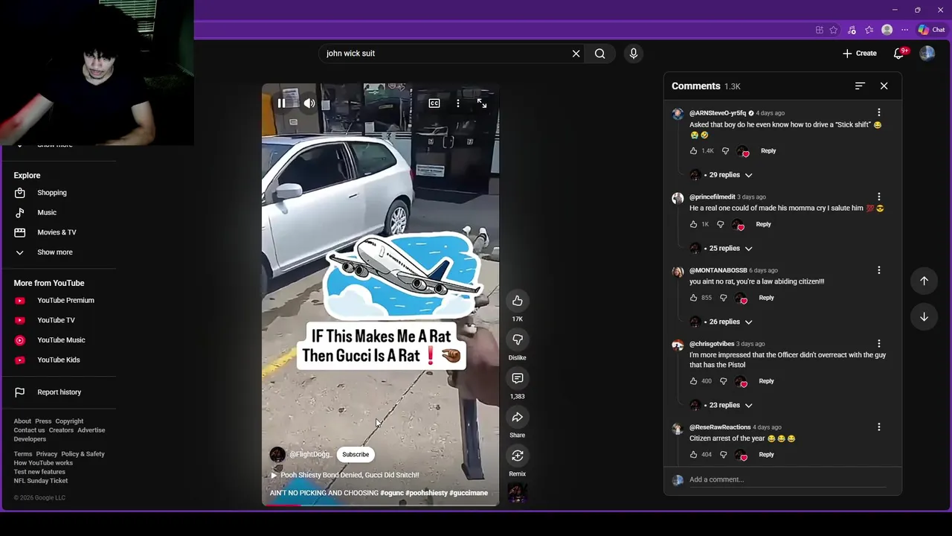
Task: Enter fullscreen on the Short
Action: (x=482, y=103)
